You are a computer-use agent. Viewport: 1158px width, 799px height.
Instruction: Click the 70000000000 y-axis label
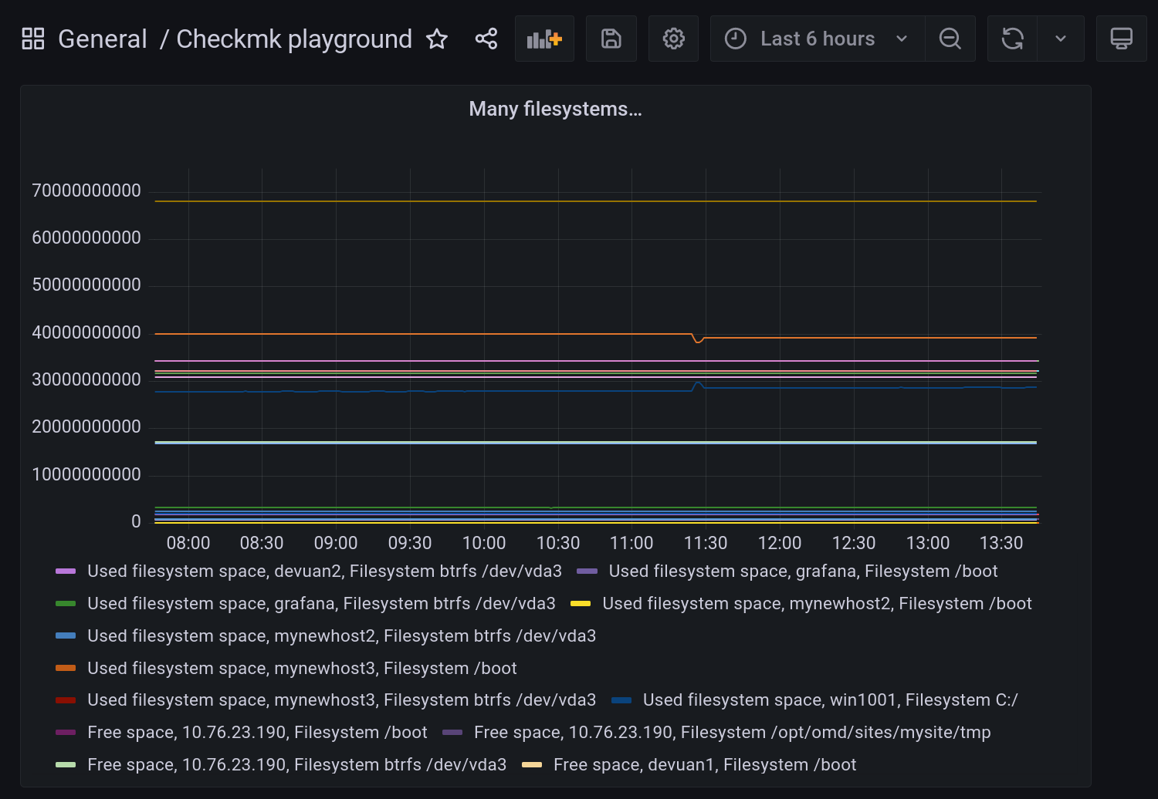(86, 190)
